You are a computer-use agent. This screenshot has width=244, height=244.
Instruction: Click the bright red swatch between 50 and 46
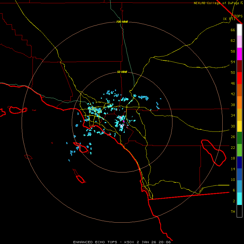pyautogui.click(x=239, y=78)
